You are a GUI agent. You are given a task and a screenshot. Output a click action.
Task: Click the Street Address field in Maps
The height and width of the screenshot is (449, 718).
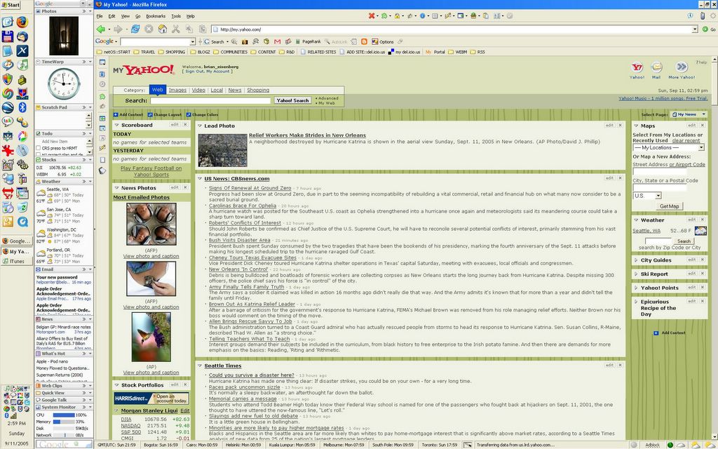pos(660,171)
